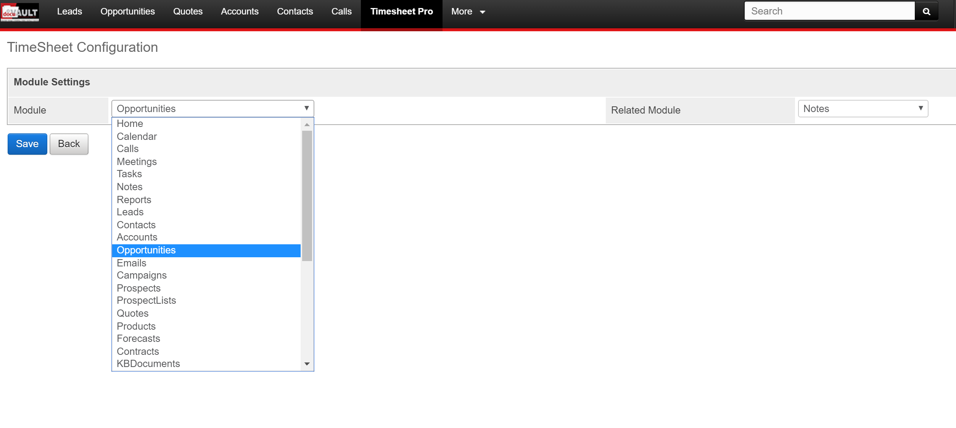Click Save to apply module settings

(x=27, y=144)
